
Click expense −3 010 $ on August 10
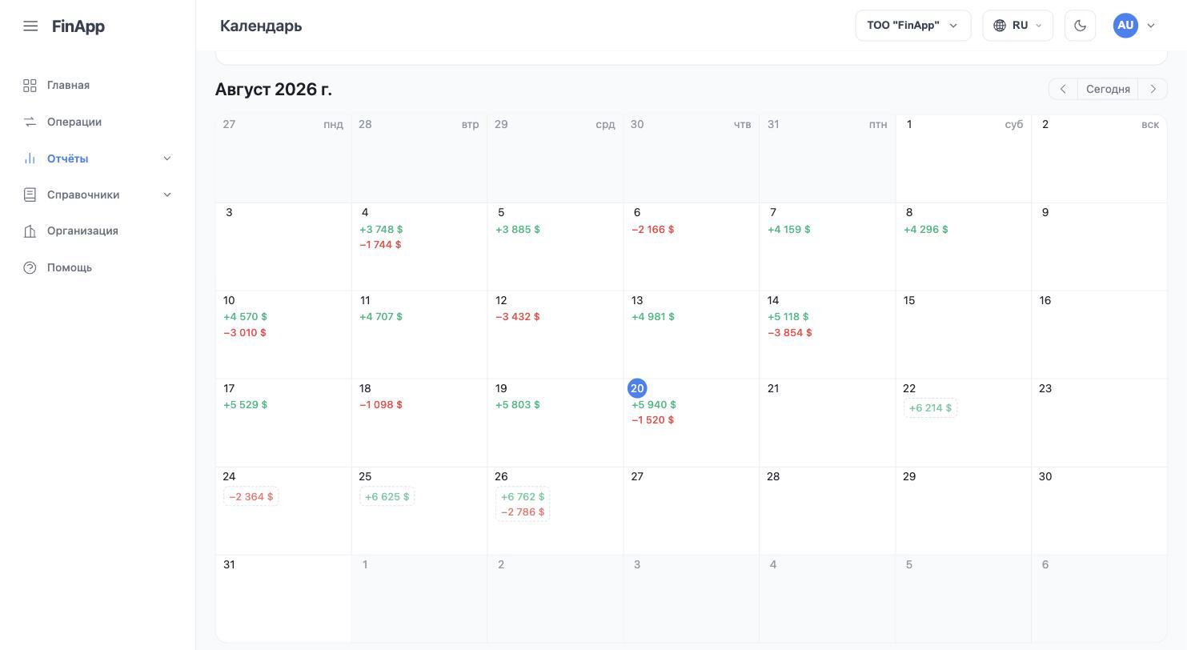[x=245, y=332]
